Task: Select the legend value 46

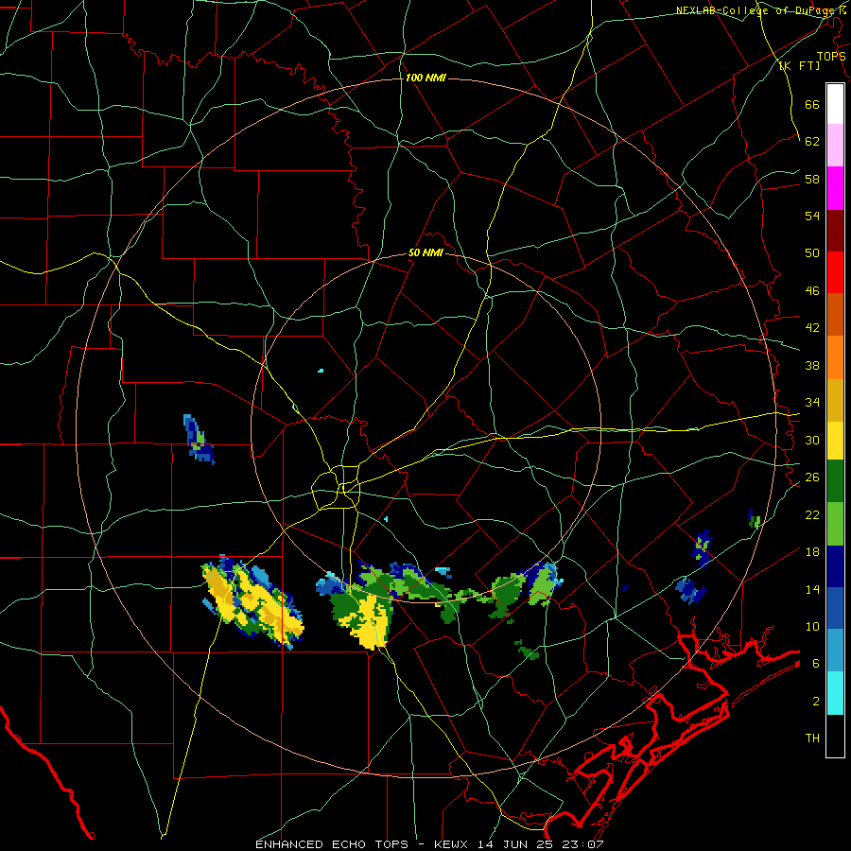Action: click(x=812, y=291)
